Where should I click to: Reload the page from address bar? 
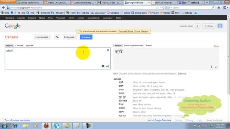[x=164, y=8]
